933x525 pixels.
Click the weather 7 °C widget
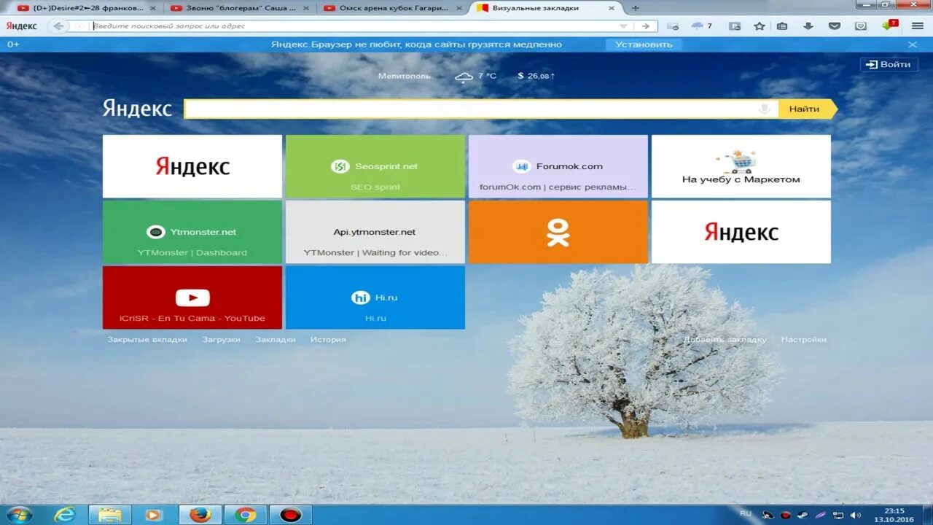pyautogui.click(x=476, y=76)
